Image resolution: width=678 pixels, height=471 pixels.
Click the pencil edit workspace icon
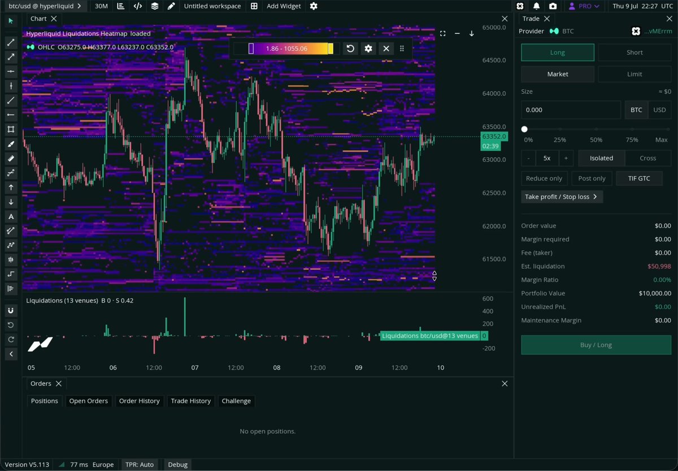point(171,6)
